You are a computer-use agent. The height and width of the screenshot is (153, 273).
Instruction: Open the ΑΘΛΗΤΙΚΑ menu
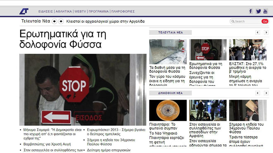pyautogui.click(x=64, y=12)
